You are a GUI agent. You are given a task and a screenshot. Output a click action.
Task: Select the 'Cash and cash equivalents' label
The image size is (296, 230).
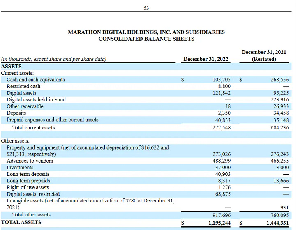[36, 80]
